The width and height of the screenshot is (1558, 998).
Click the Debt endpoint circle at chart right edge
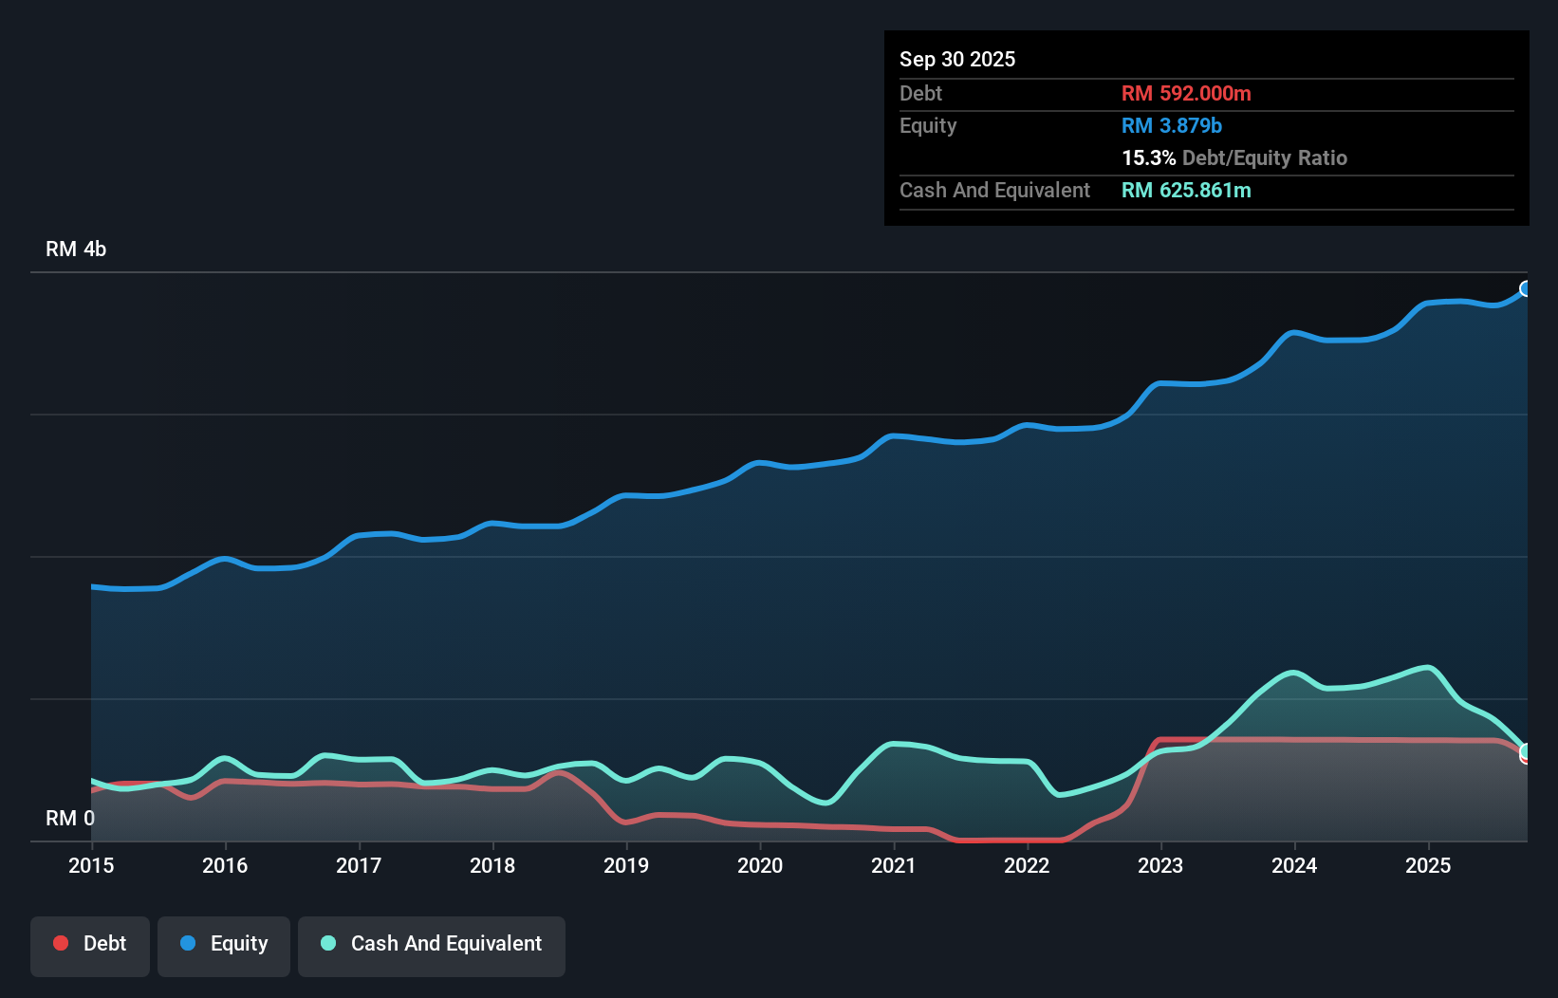[x=1524, y=759]
